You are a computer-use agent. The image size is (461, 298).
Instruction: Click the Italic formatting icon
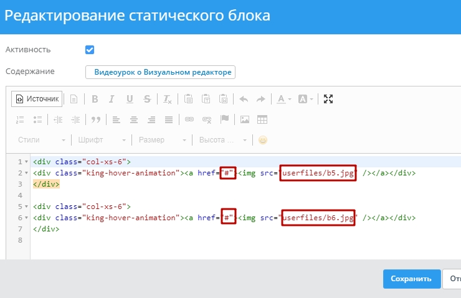point(112,99)
